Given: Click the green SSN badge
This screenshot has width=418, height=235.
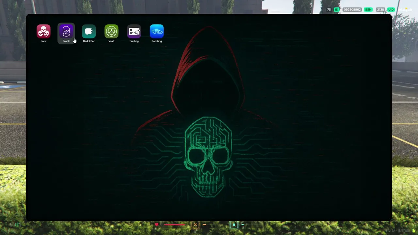Looking at the screenshot, I should [368, 10].
